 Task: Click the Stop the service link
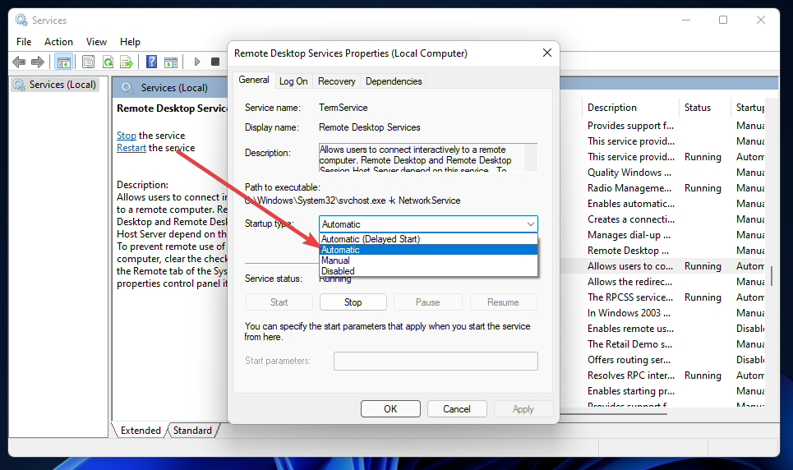127,136
